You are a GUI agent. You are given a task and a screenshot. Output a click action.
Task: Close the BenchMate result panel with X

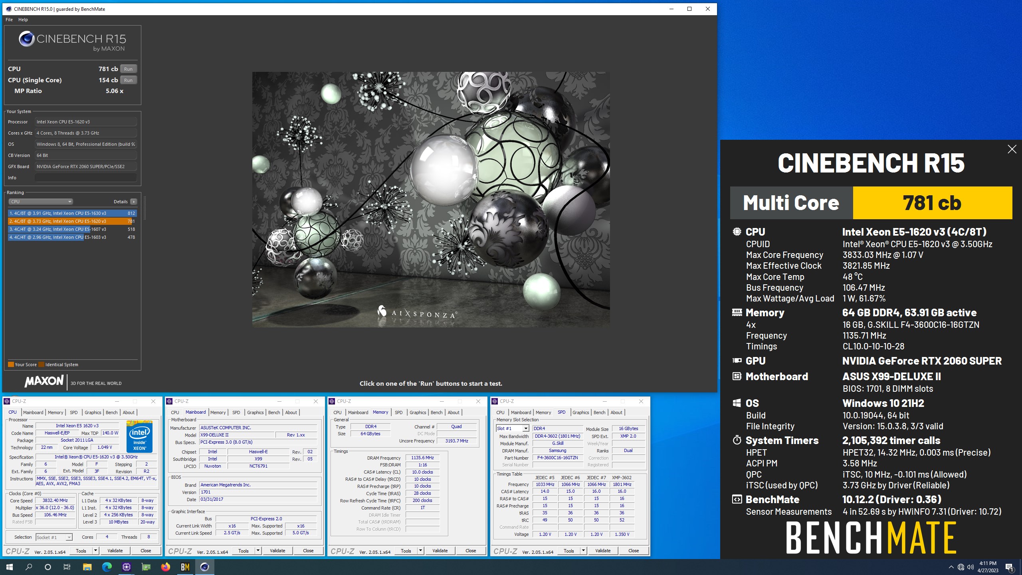coord(1012,149)
